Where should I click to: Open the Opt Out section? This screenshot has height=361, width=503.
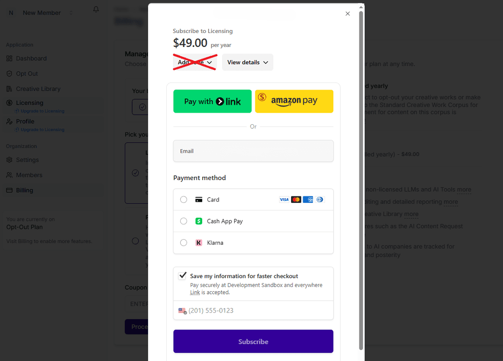(x=10, y=73)
